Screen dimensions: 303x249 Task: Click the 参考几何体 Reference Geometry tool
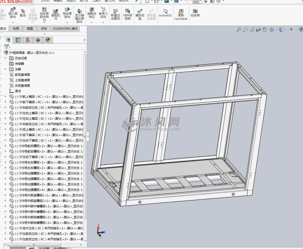pos(103,13)
